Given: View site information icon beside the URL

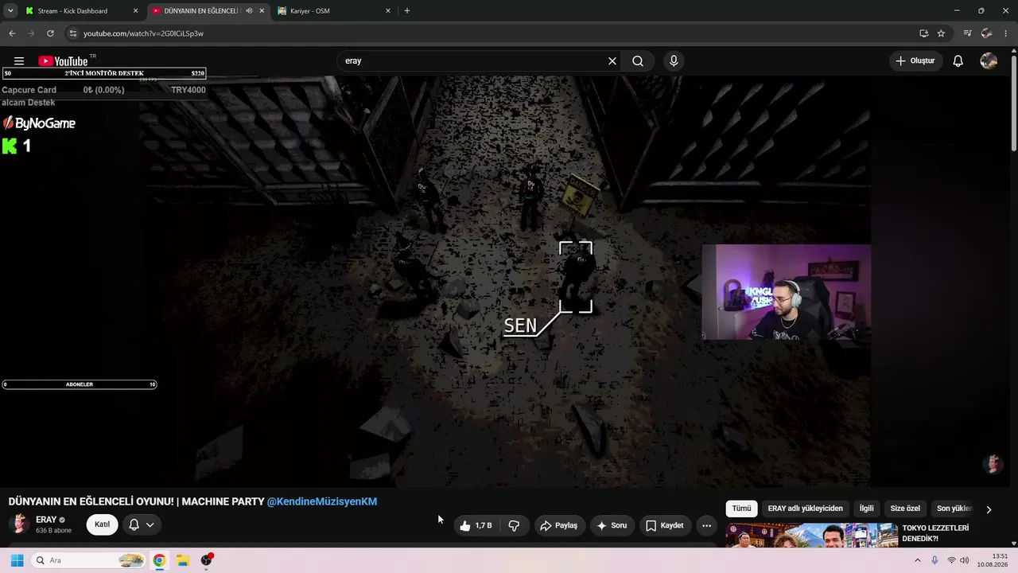Looking at the screenshot, I should [x=72, y=33].
